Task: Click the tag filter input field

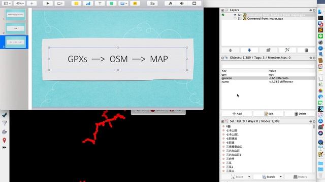Action: click(x=268, y=66)
